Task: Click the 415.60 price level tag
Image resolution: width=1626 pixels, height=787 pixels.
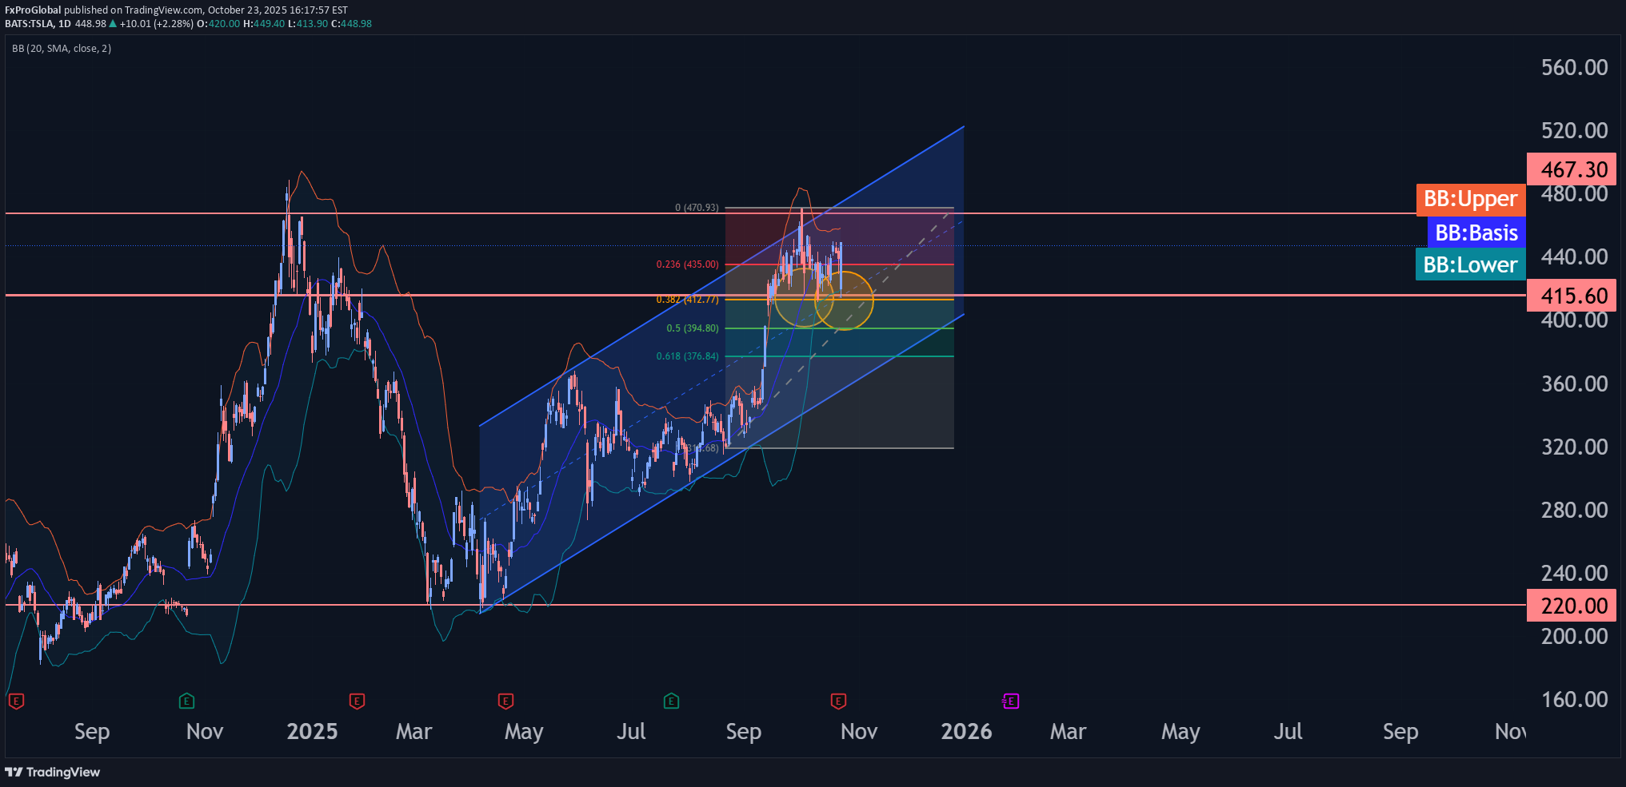Action: click(1572, 296)
